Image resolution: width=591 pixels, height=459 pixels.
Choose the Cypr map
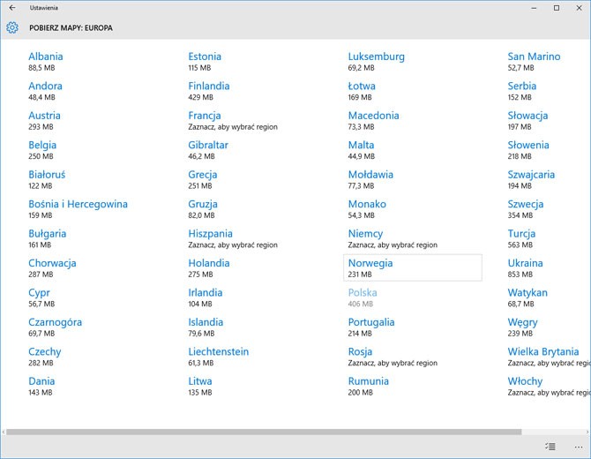[x=41, y=297]
